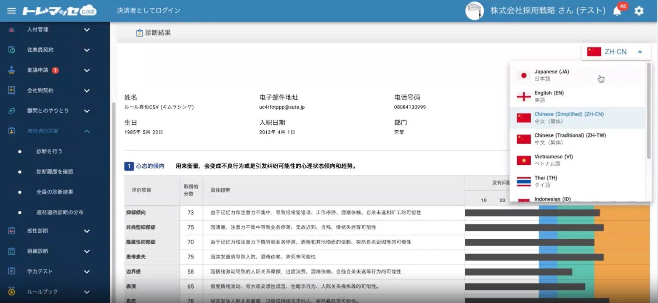This screenshot has height=303, width=658.
Task: Expand the 組織診断 chevron
Action: (87, 251)
